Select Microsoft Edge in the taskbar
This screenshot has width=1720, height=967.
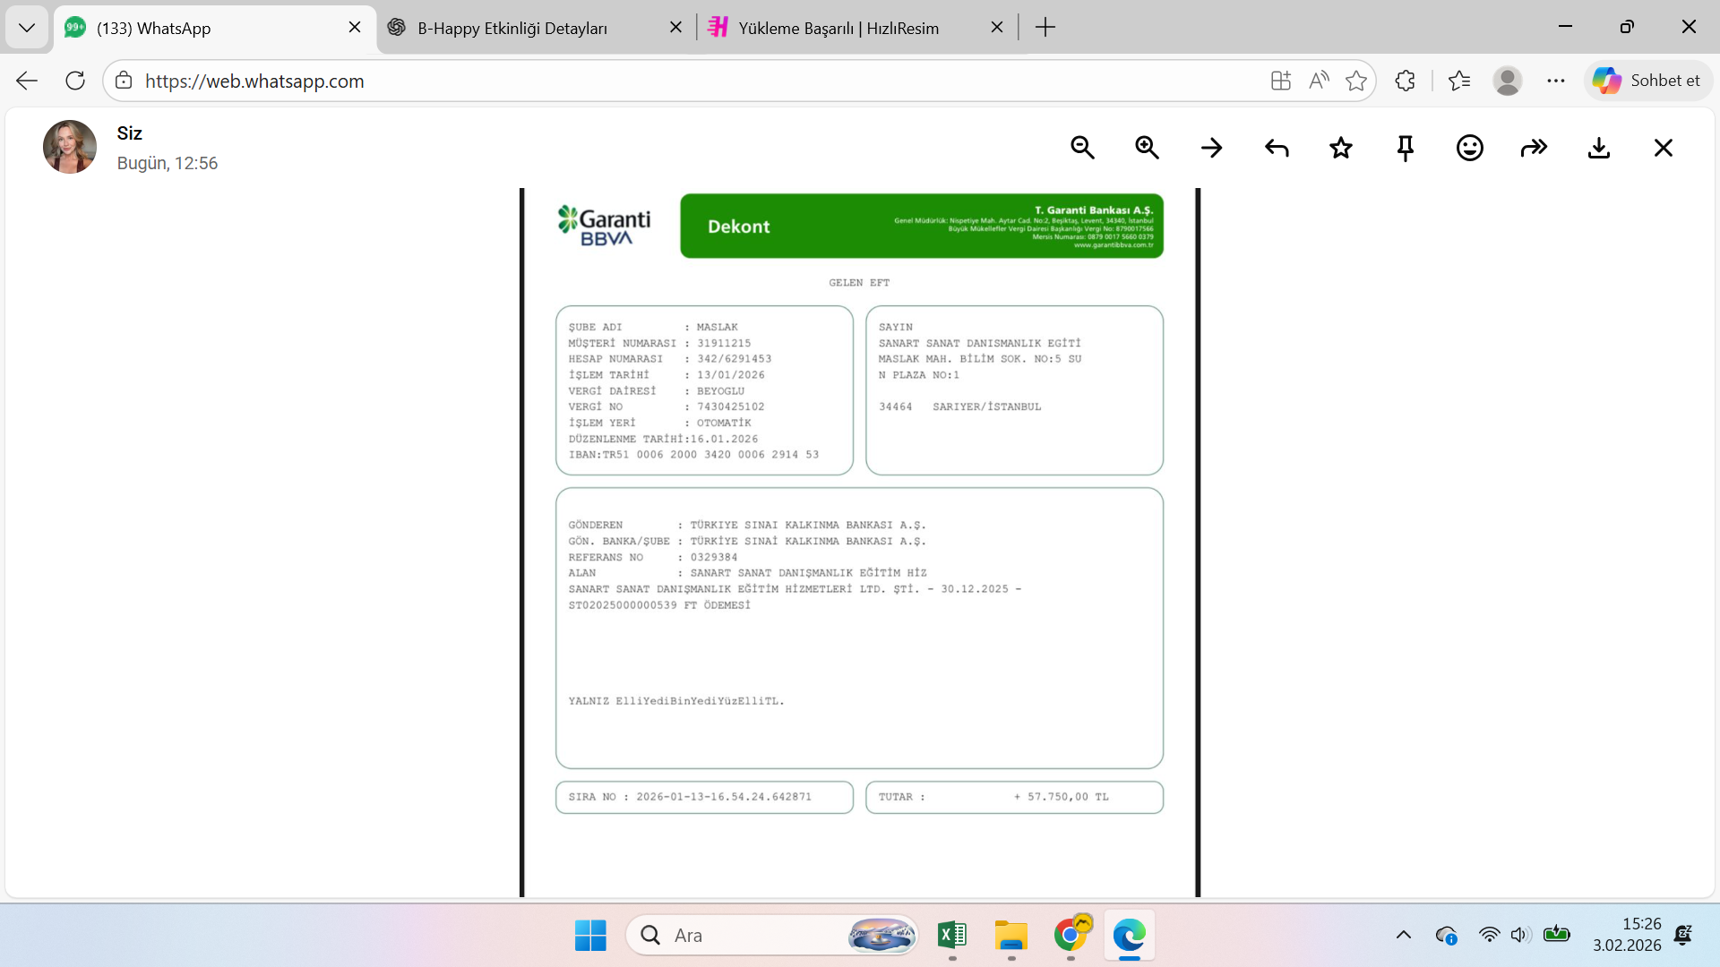1130,936
